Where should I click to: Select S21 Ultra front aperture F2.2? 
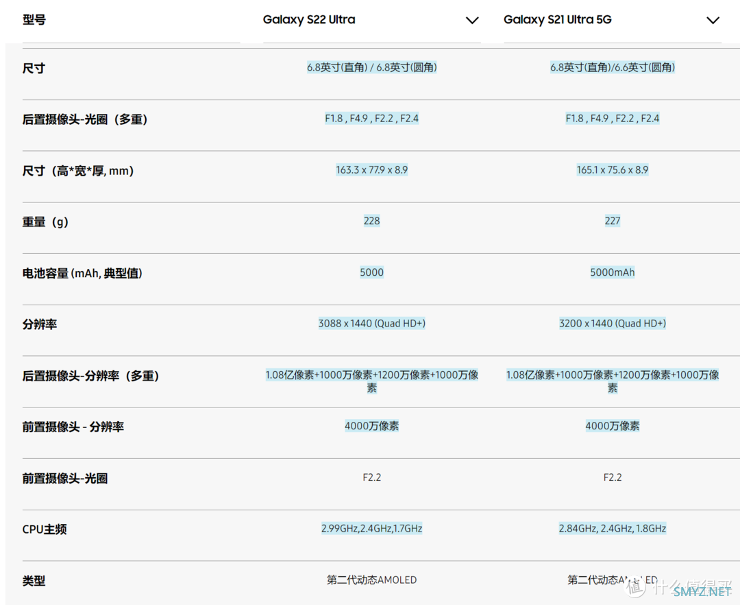pos(613,477)
